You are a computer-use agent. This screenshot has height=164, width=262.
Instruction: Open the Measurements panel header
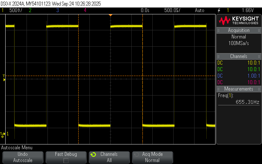pyautogui.click(x=238, y=89)
